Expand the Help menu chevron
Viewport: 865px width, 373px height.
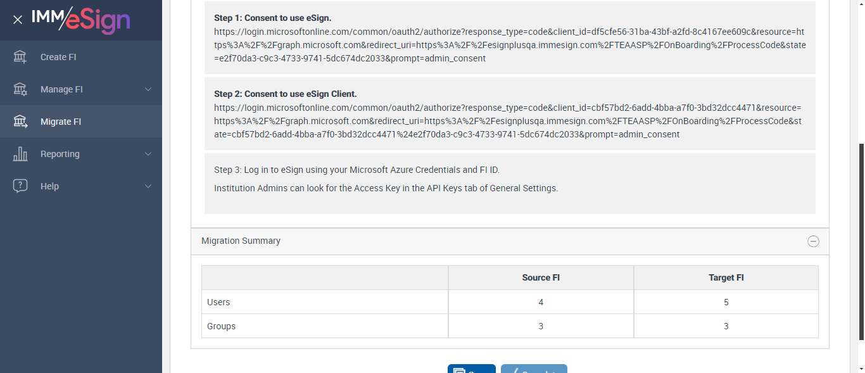(148, 186)
